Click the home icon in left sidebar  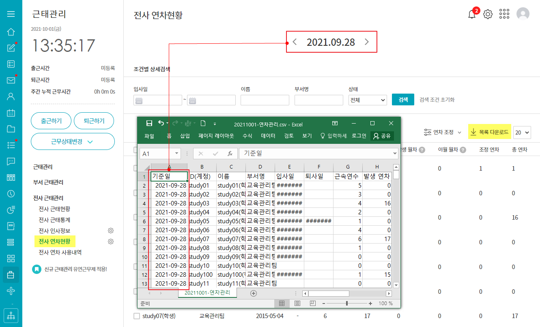11,32
